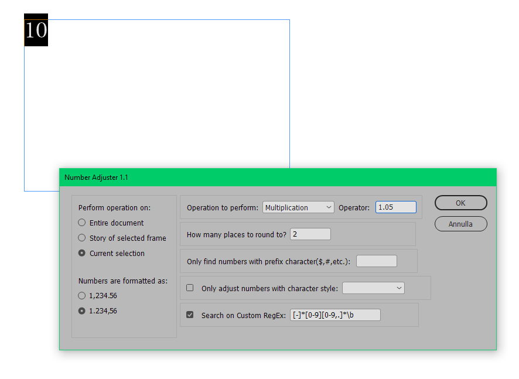The image size is (519, 379).
Task: Select the Entire document radio button
Action: pyautogui.click(x=81, y=223)
